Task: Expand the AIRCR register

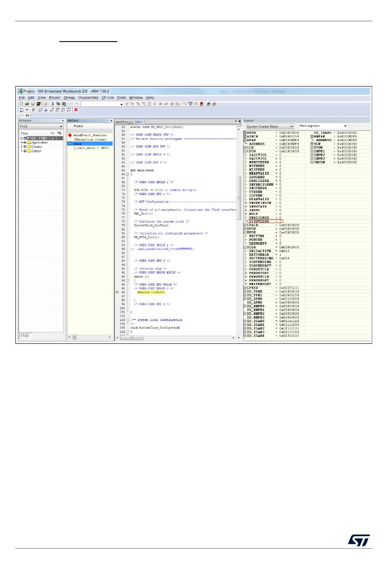Action: pyautogui.click(x=245, y=137)
